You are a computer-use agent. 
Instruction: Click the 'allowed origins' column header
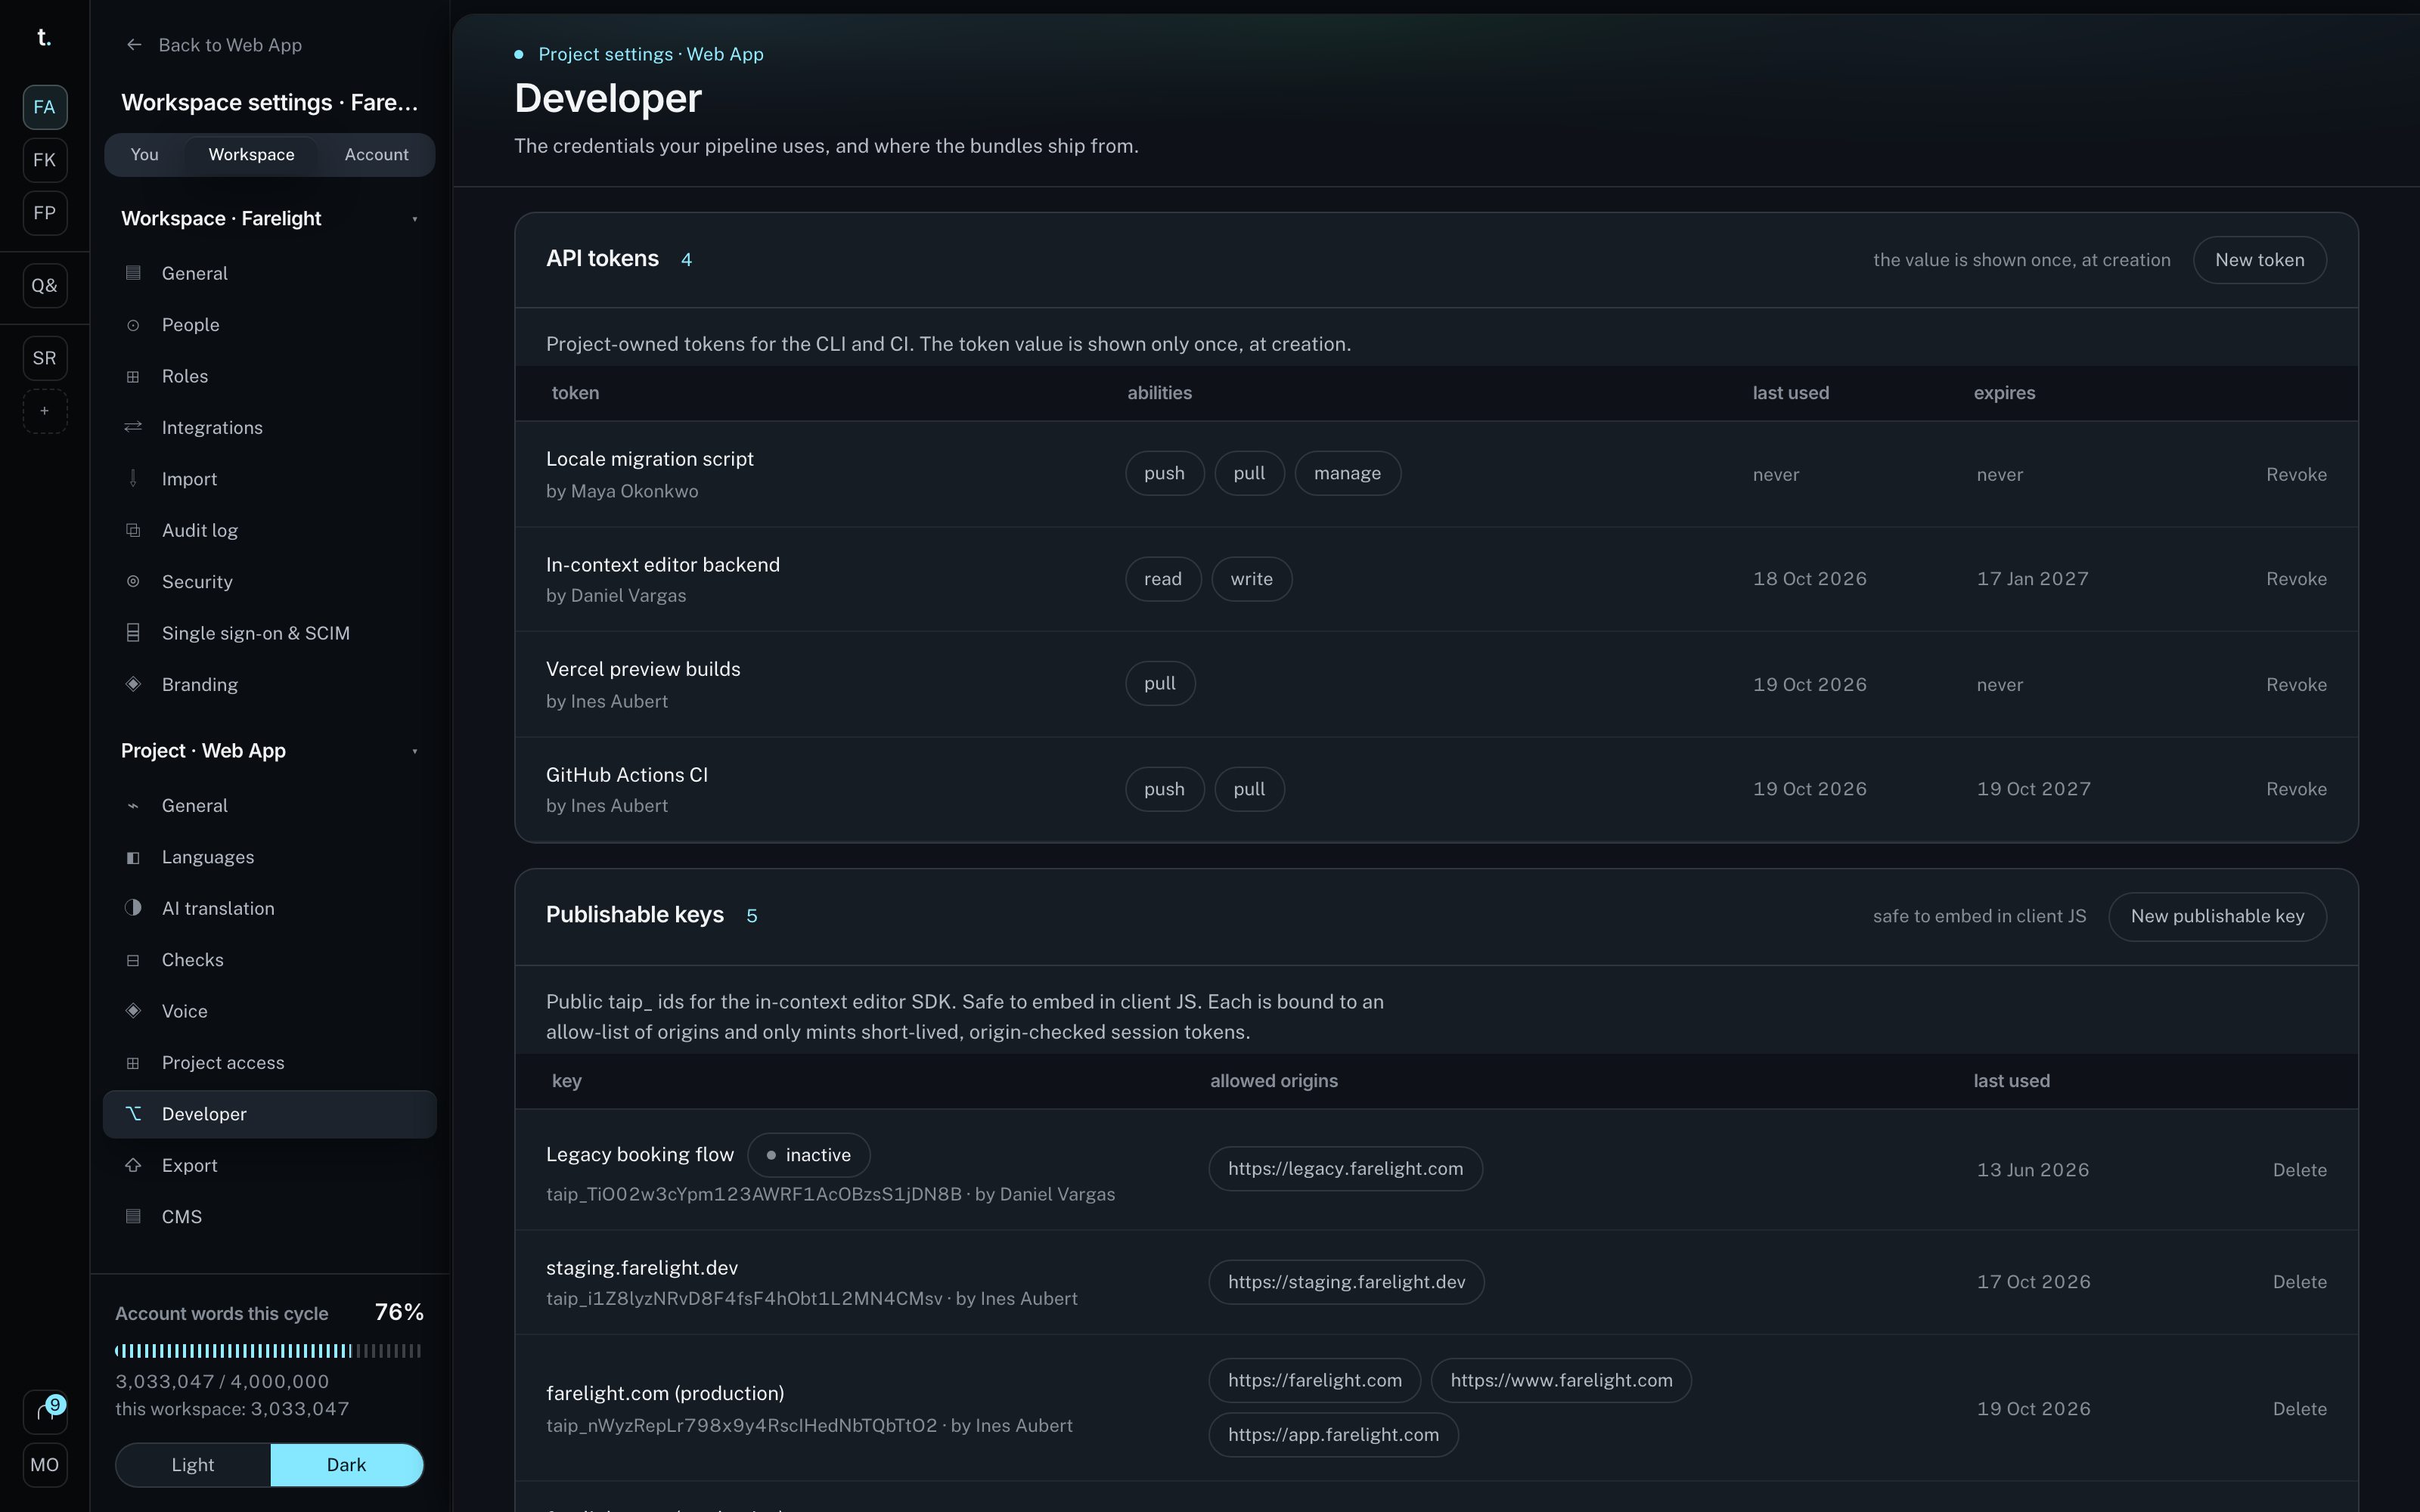tap(1273, 1081)
